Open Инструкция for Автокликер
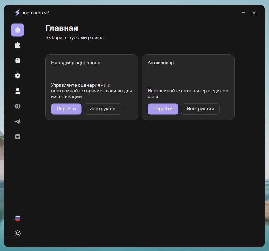Image resolution: width=269 pixels, height=251 pixels. pyautogui.click(x=200, y=109)
